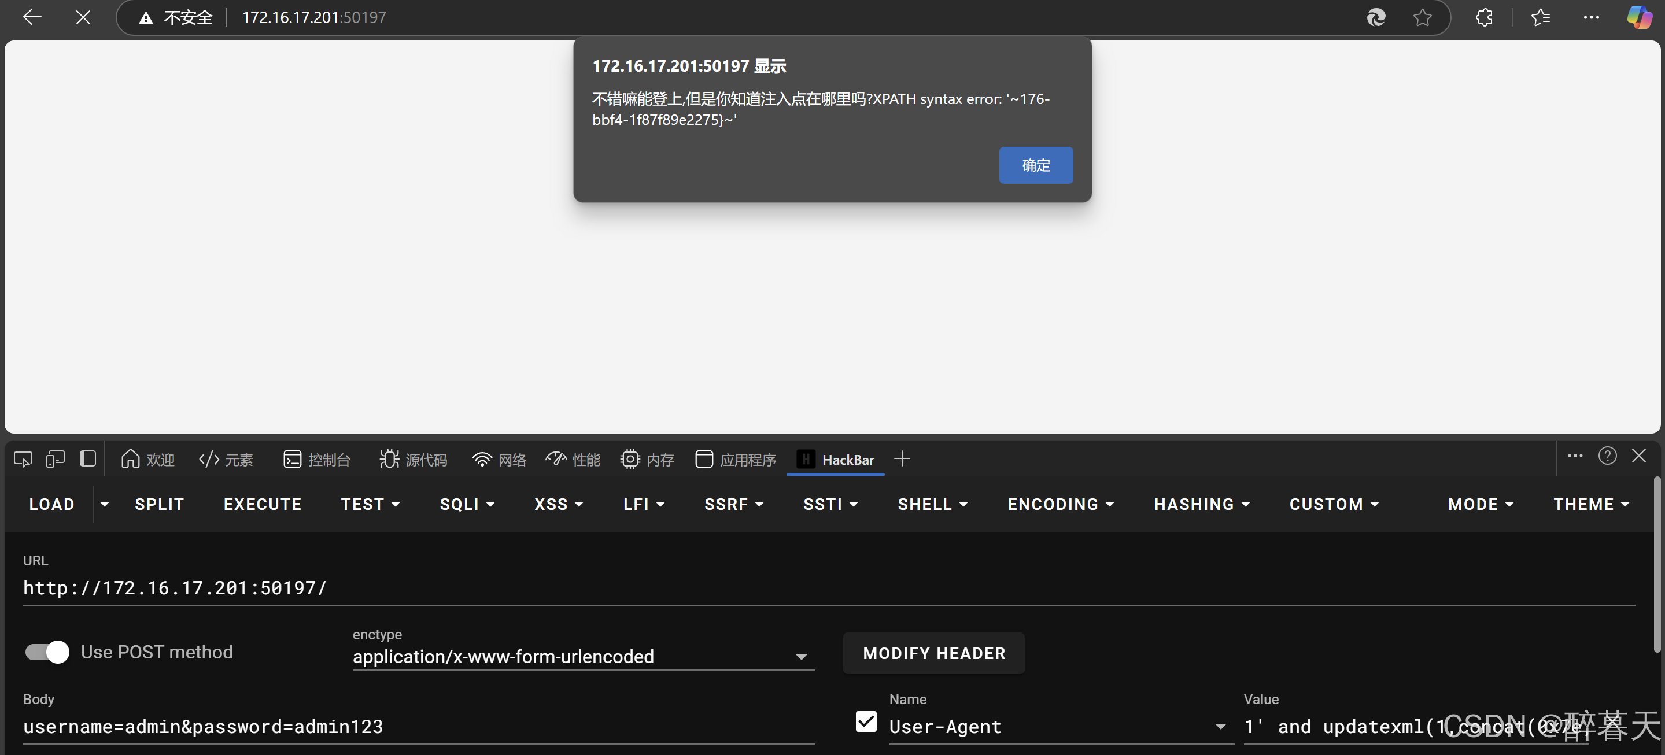This screenshot has width=1665, height=755.
Task: Open the Copilot icon in browser toolbar
Action: point(1639,17)
